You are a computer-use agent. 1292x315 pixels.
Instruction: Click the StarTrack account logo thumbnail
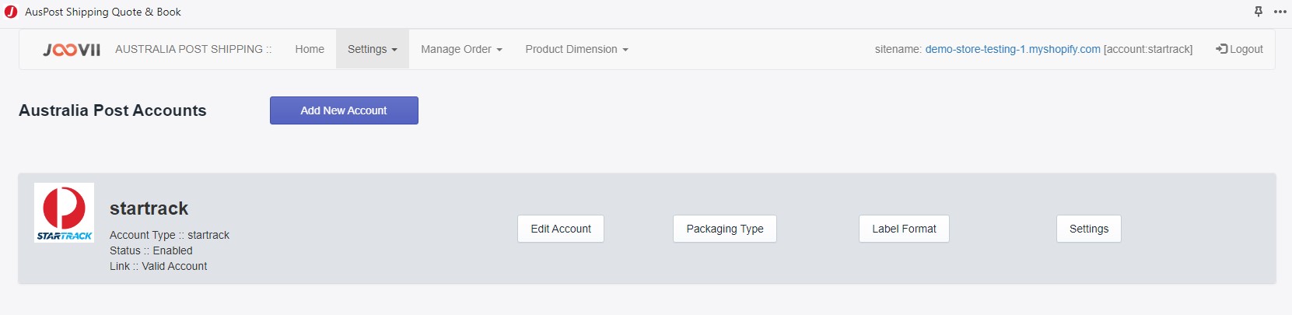[64, 212]
